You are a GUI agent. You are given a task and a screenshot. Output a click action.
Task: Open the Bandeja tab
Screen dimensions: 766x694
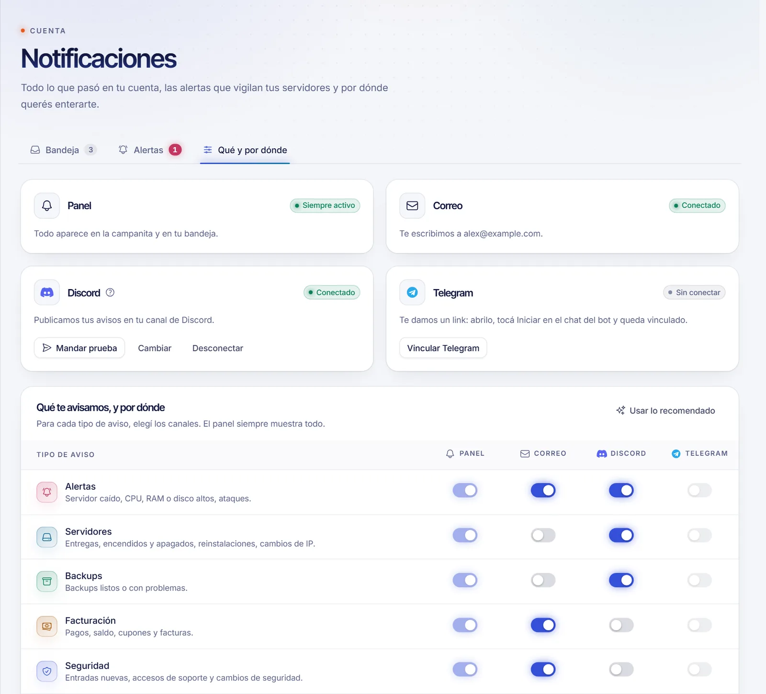click(x=63, y=150)
